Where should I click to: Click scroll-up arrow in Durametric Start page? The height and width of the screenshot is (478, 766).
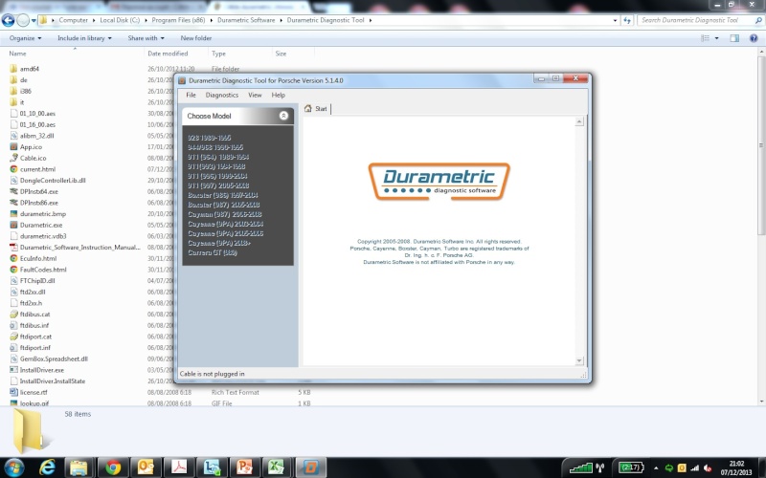(x=579, y=121)
